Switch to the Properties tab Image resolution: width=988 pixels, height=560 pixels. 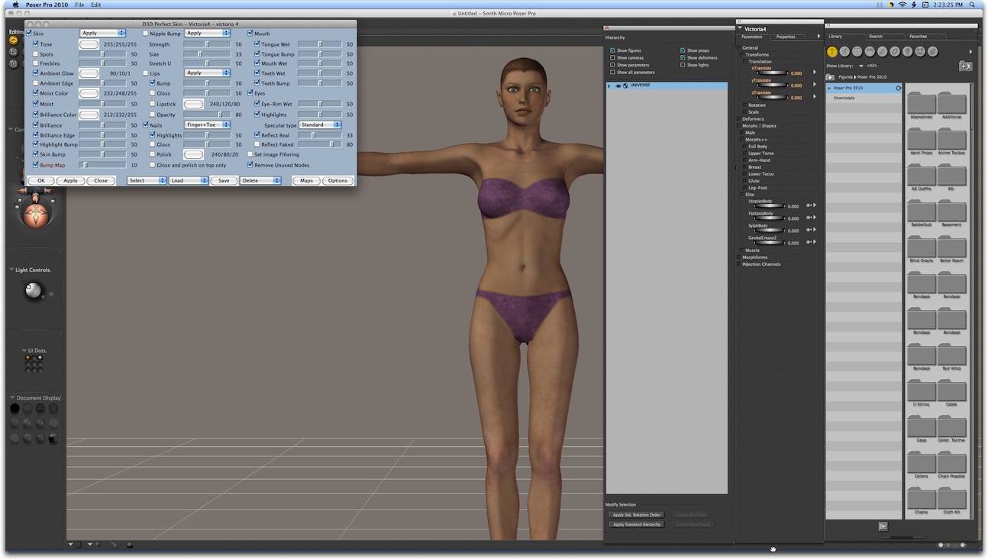pos(786,37)
